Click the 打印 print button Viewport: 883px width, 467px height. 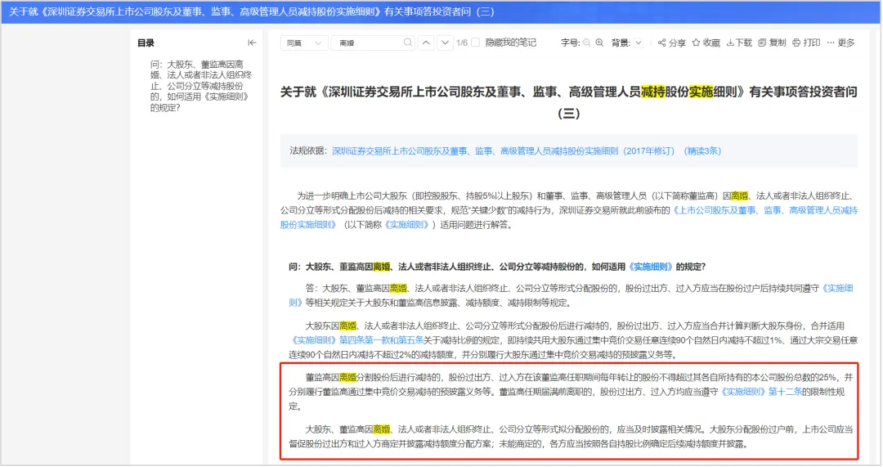[x=806, y=43]
